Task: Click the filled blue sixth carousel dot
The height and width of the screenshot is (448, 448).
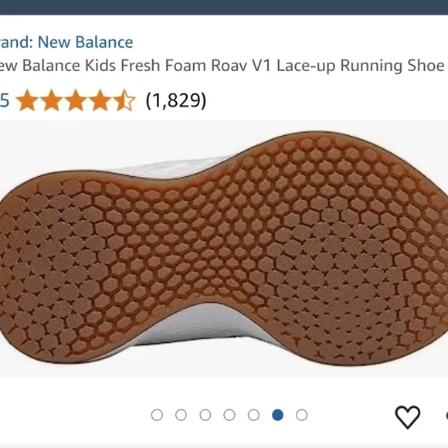Action: click(x=278, y=415)
